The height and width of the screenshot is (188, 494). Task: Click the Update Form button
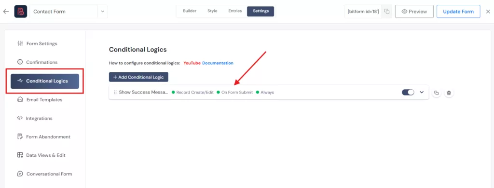458,12
